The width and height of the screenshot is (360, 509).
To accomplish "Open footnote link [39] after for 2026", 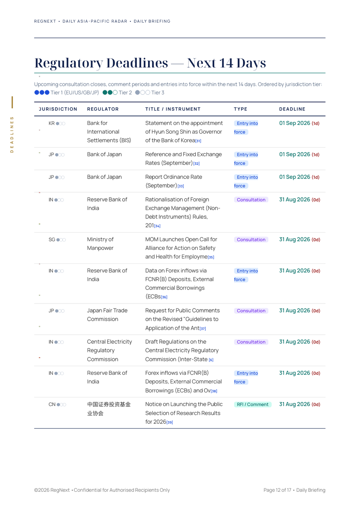I will (x=170, y=422).
